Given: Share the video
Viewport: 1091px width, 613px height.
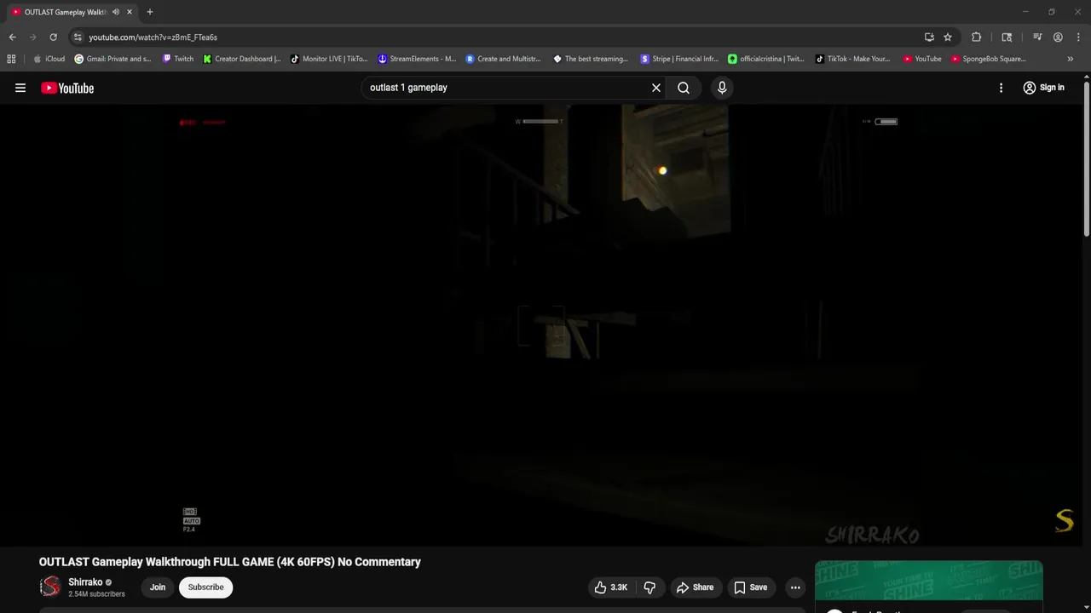Looking at the screenshot, I should 695,587.
